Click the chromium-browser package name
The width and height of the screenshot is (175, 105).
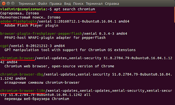pos(17,58)
